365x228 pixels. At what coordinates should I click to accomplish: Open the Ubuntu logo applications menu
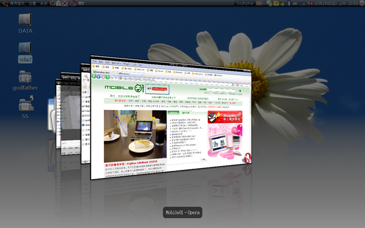(x=5, y=3)
